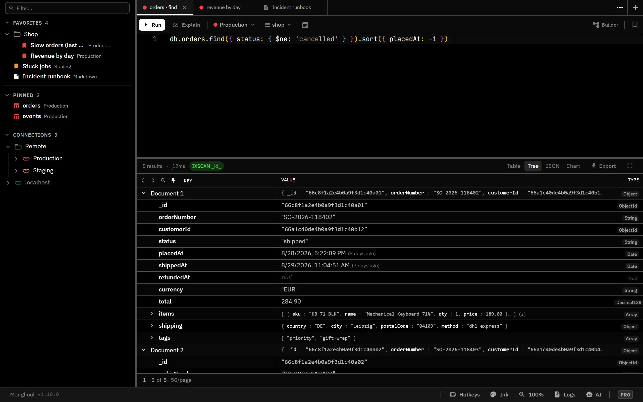The height and width of the screenshot is (402, 643).
Task: Add a new tab with the plus icon
Action: point(635,8)
